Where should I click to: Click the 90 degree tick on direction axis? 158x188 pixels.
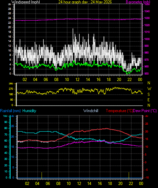point(12,100)
